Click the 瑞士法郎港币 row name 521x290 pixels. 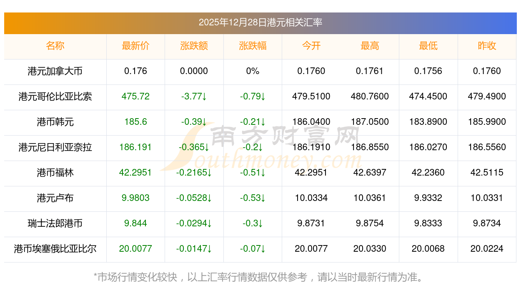click(x=55, y=223)
